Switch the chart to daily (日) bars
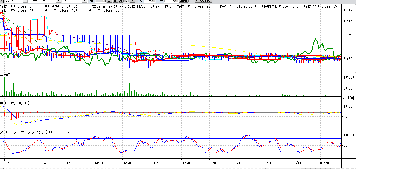Screen dimensions: 411x174 [109, 1]
